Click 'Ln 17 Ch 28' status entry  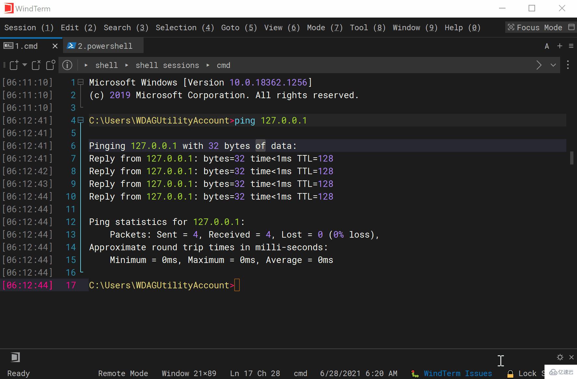point(255,373)
